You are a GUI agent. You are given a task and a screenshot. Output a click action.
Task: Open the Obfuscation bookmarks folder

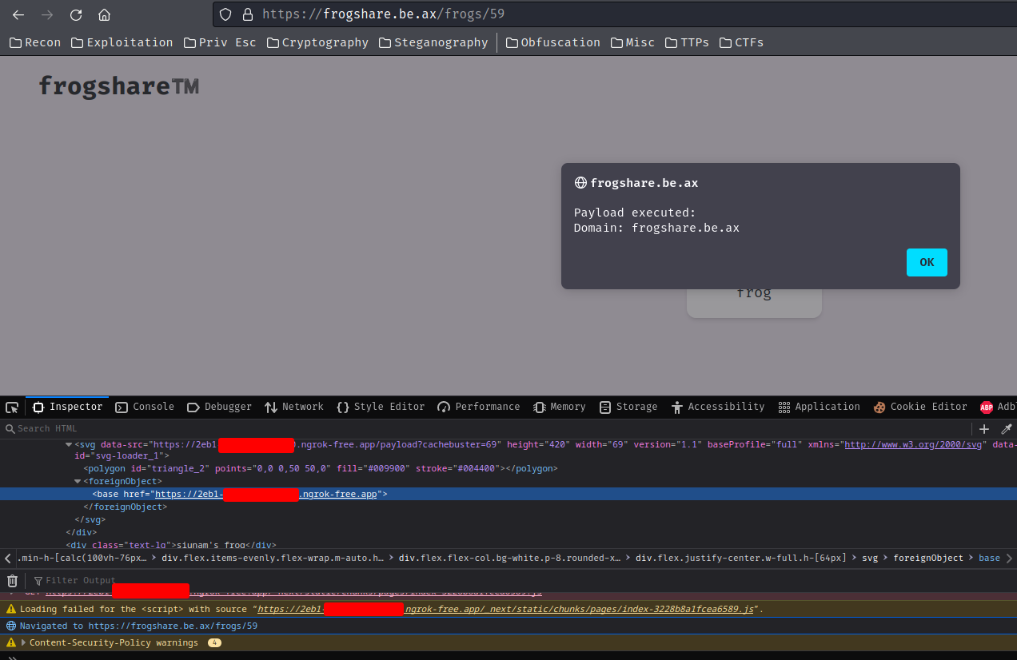(552, 42)
